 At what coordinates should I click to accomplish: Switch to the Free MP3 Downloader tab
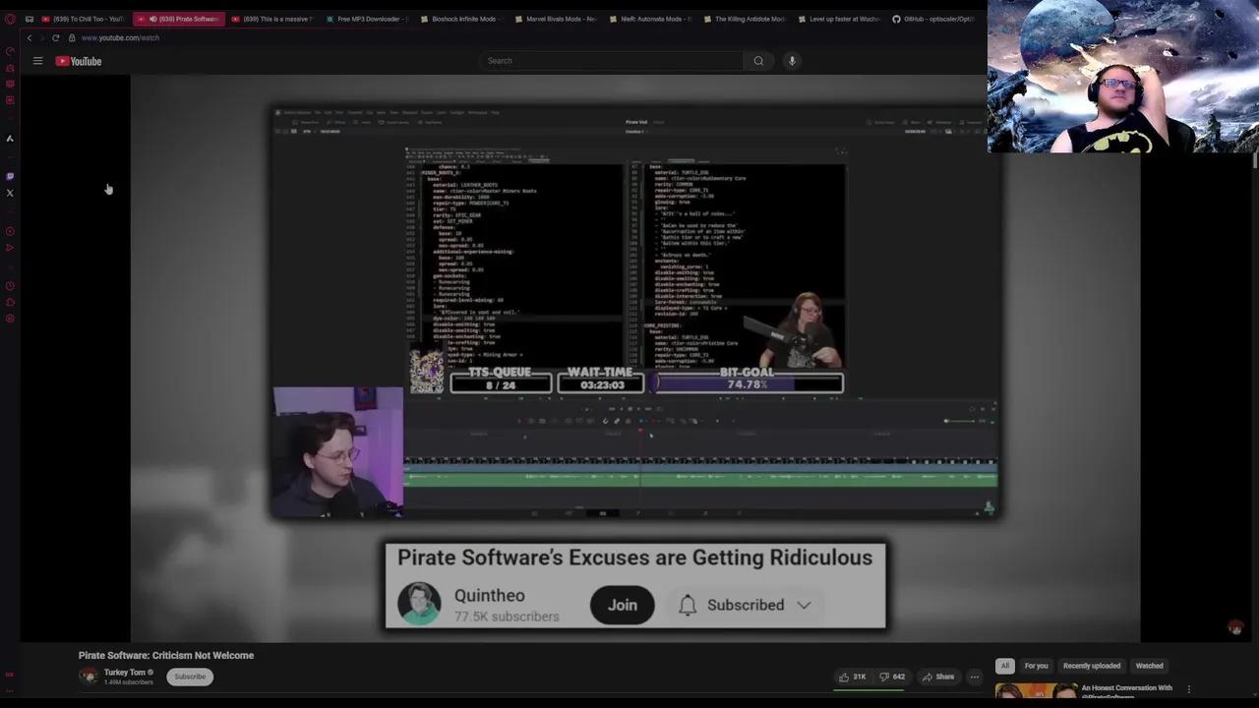coord(367,19)
